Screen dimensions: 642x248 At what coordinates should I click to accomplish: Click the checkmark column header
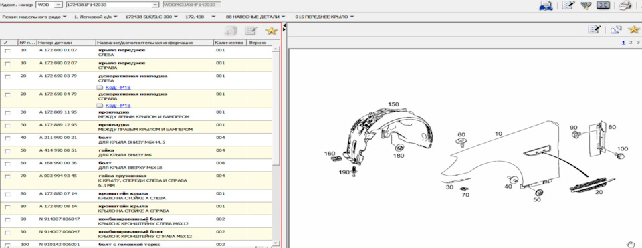(x=9, y=43)
